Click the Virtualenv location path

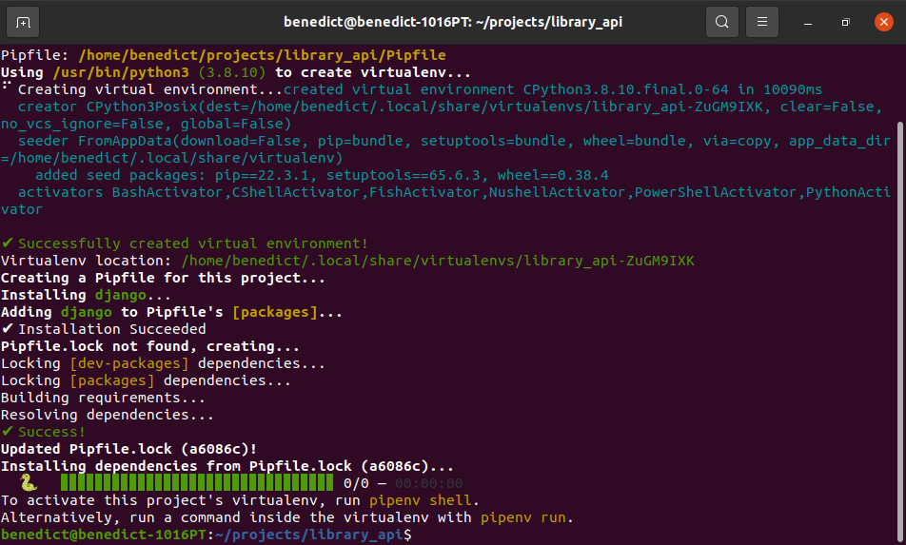coord(438,261)
